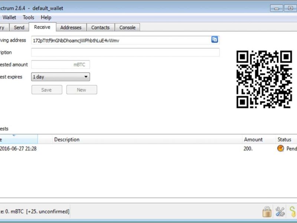Image resolution: width=297 pixels, height=223 pixels.
Task: Open the Help menu
Action: click(46, 17)
